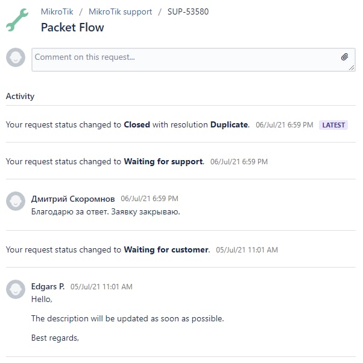Click the Packet Flow request title
This screenshot has height=363, width=363.
click(x=72, y=27)
